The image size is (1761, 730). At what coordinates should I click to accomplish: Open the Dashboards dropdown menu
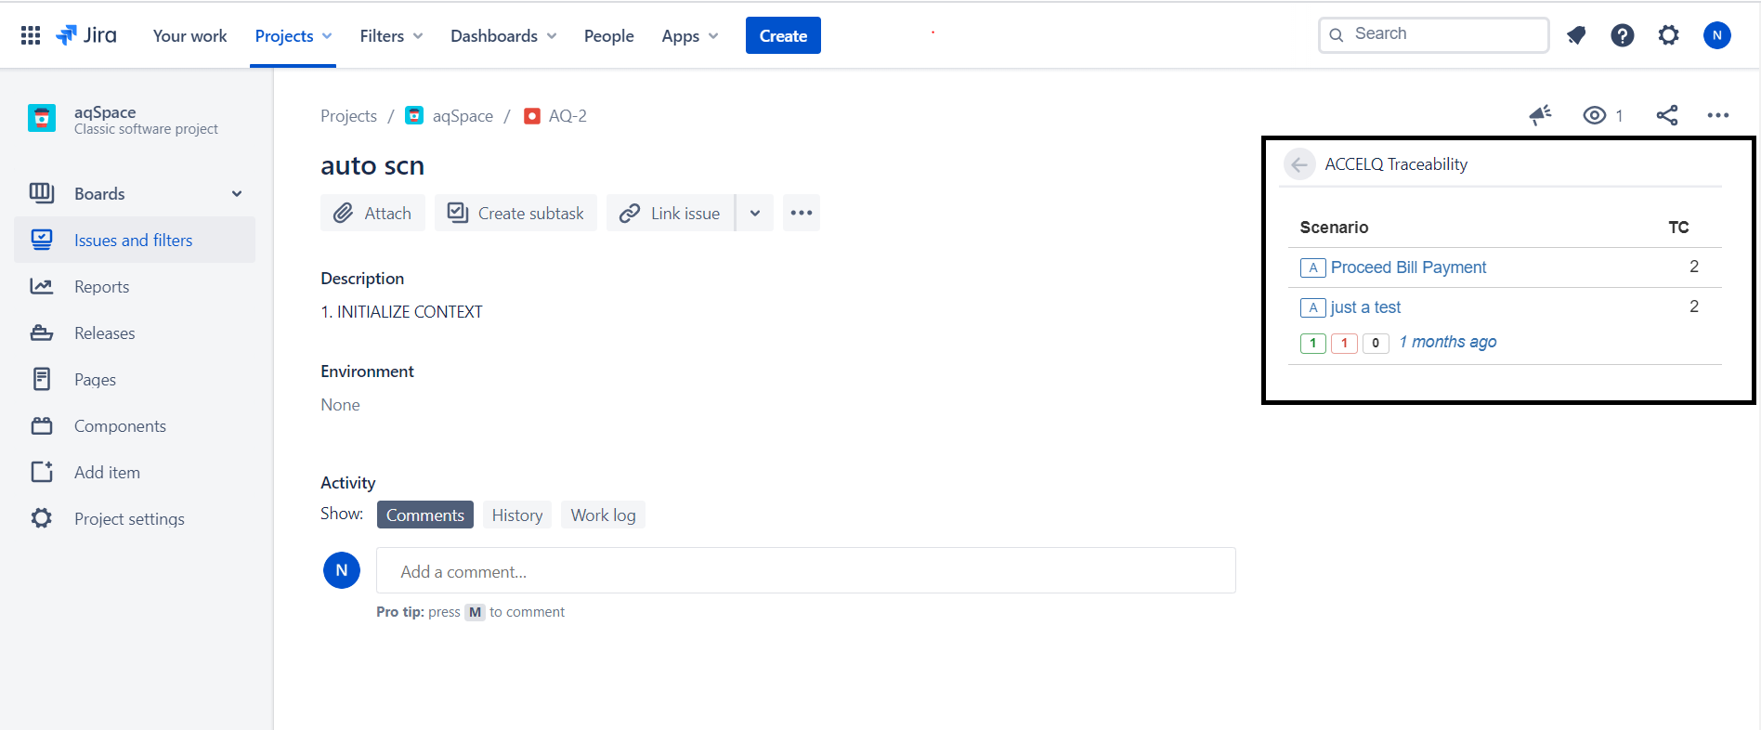coord(503,35)
